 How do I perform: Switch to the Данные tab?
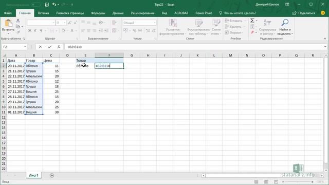pos(118,13)
